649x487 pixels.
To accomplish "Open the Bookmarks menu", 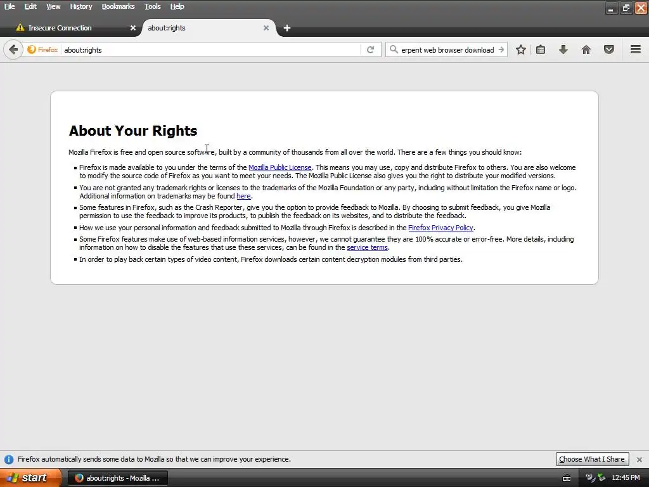I will [118, 6].
